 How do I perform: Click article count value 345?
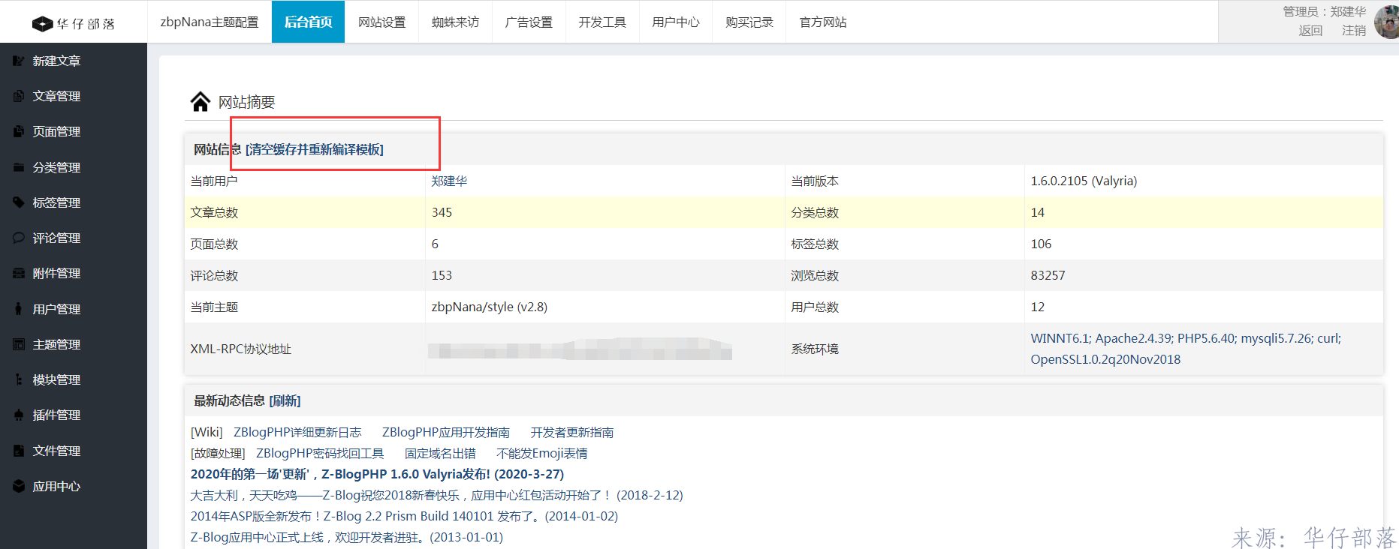tap(442, 212)
